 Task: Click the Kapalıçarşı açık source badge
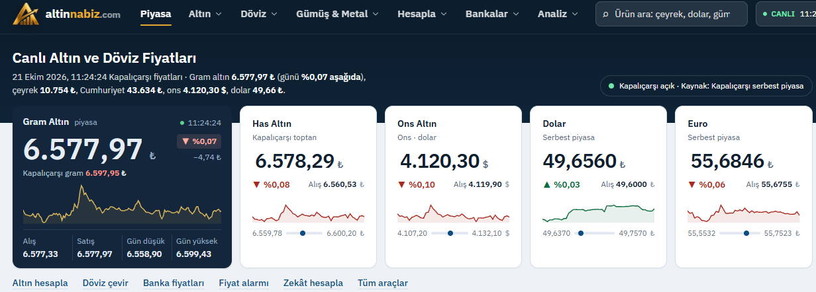pyautogui.click(x=706, y=86)
